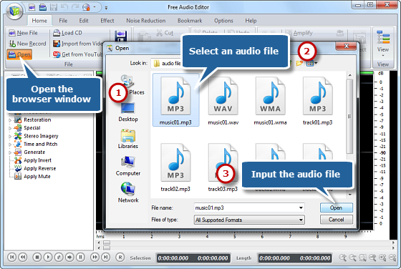Click the New File ribbon button

[x=23, y=33]
